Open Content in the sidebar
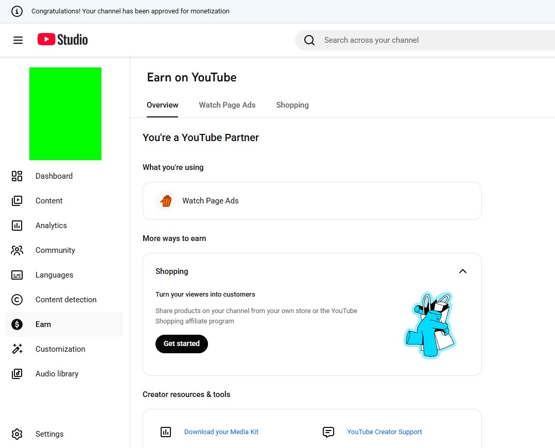 [64, 201]
